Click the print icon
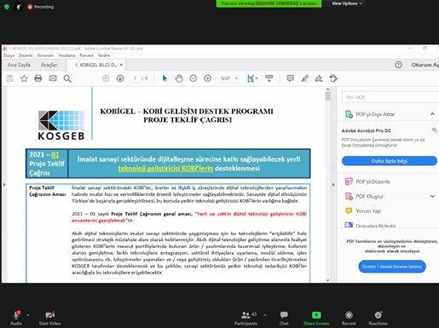 point(38,78)
